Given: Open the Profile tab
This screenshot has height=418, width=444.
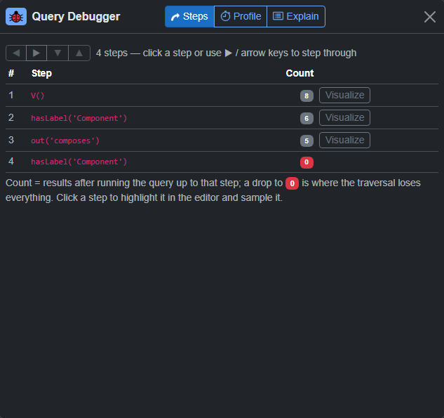Looking at the screenshot, I should [241, 16].
